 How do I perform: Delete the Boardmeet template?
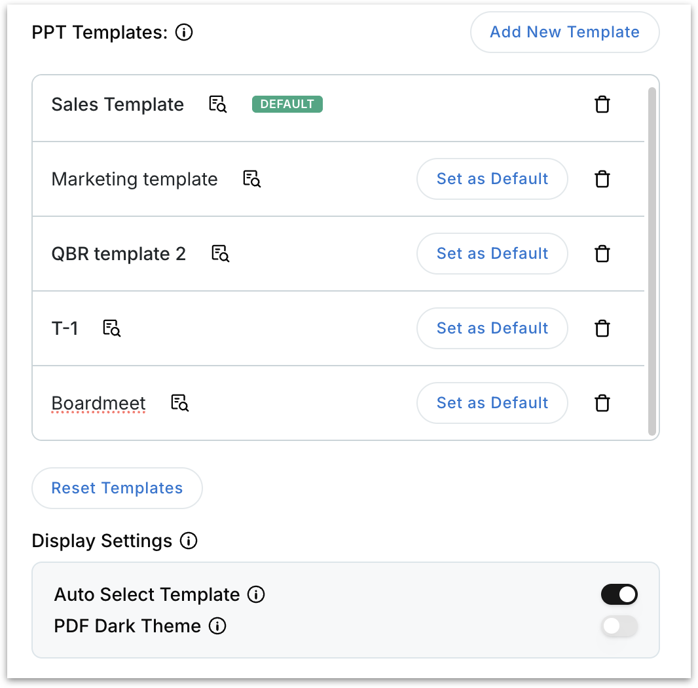602,403
